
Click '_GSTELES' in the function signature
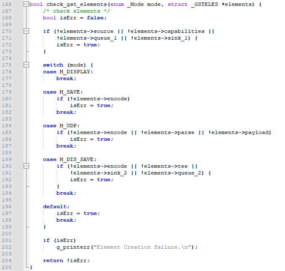pos(205,4)
